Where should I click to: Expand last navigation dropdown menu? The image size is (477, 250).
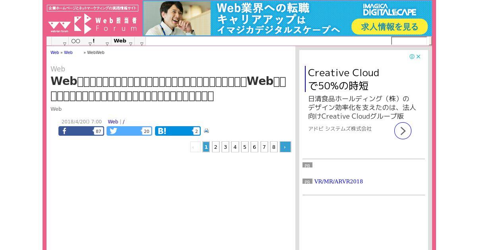(140, 41)
